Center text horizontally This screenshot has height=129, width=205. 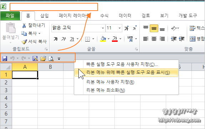[x=154, y=39]
